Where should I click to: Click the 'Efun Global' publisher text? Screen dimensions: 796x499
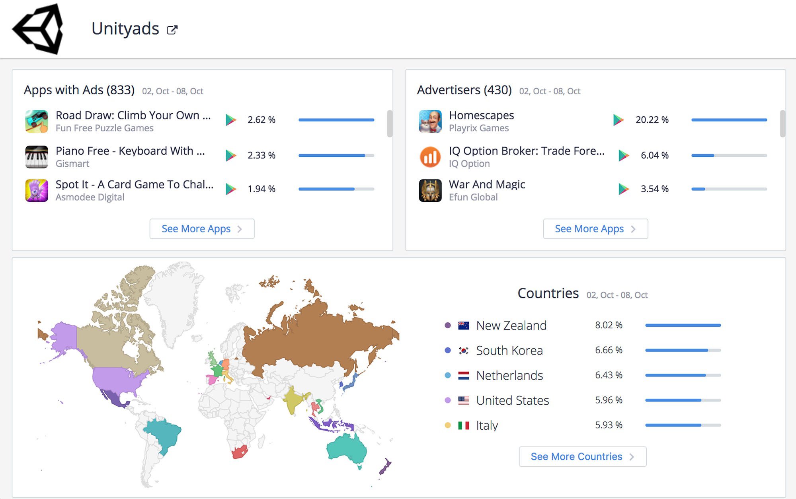pyautogui.click(x=473, y=197)
